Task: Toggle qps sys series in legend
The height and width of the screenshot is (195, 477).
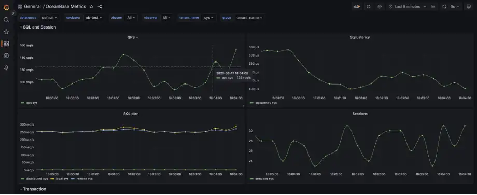Action: pos(29,103)
